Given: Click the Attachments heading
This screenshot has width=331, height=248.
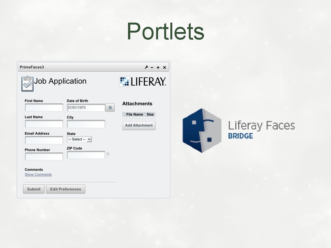Looking at the screenshot, I should tap(137, 104).
